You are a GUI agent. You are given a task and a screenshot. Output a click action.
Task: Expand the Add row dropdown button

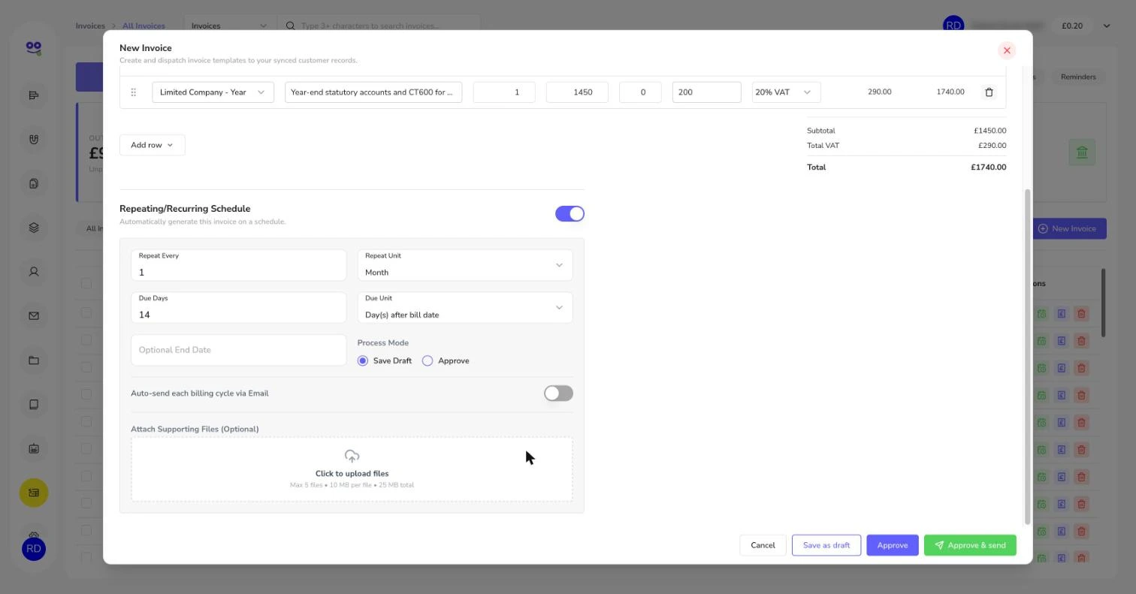(153, 145)
